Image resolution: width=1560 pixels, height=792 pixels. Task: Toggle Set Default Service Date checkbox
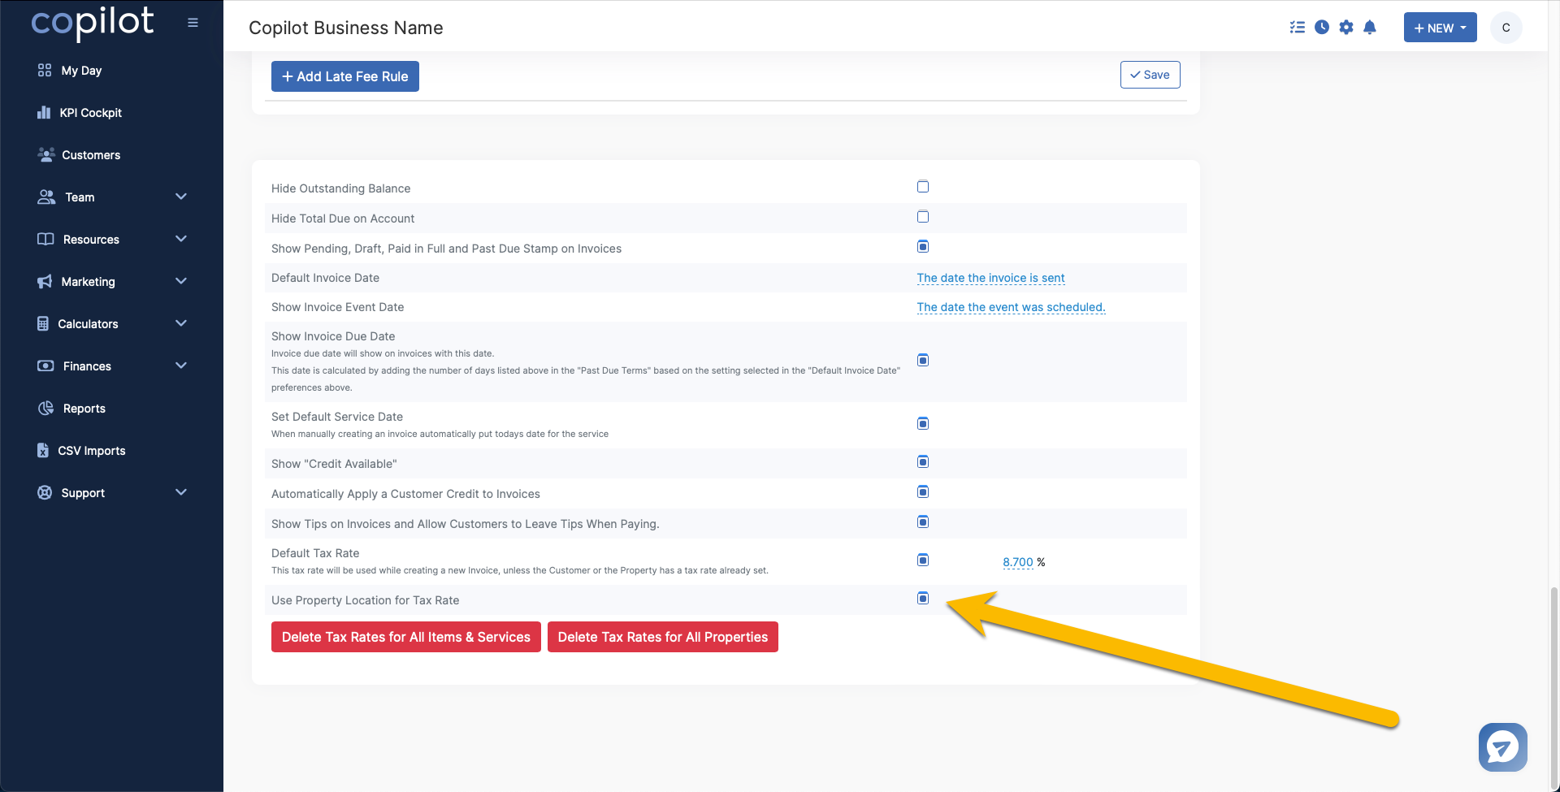click(923, 424)
